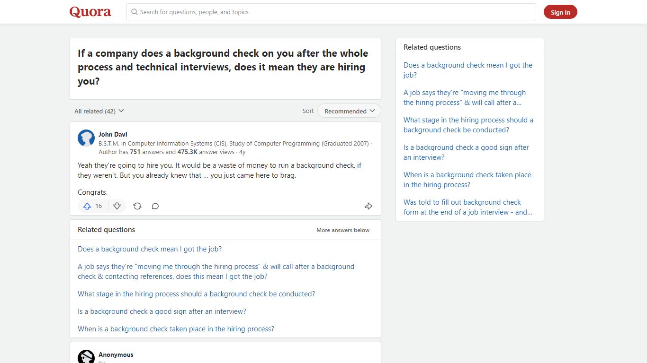This screenshot has height=363, width=647.
Task: Share John Davi's answer via arrow icon
Action: tap(368, 206)
